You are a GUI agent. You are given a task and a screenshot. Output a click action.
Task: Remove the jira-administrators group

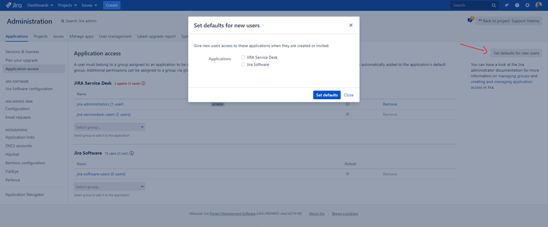click(x=390, y=104)
